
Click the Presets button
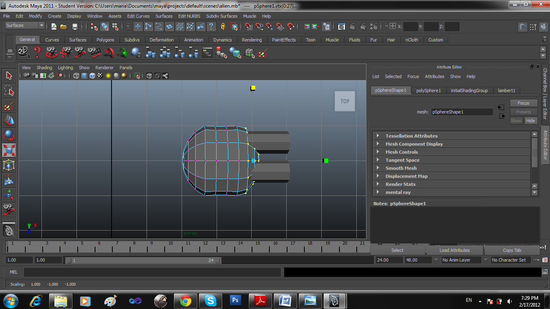pyautogui.click(x=523, y=112)
